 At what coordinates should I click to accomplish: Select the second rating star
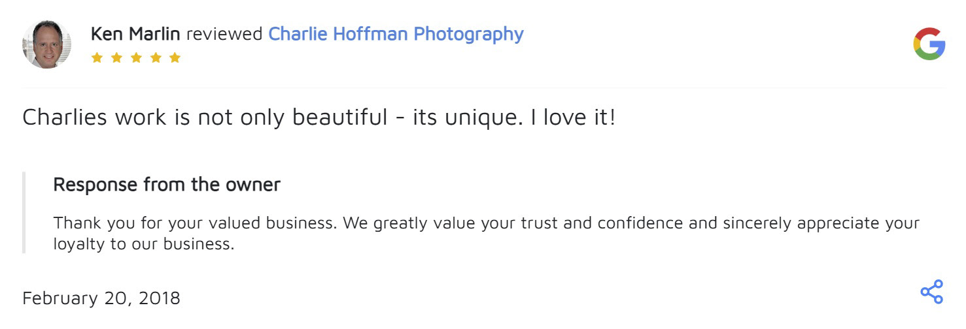(116, 57)
